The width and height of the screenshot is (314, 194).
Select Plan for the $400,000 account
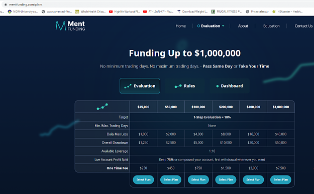[253, 179]
